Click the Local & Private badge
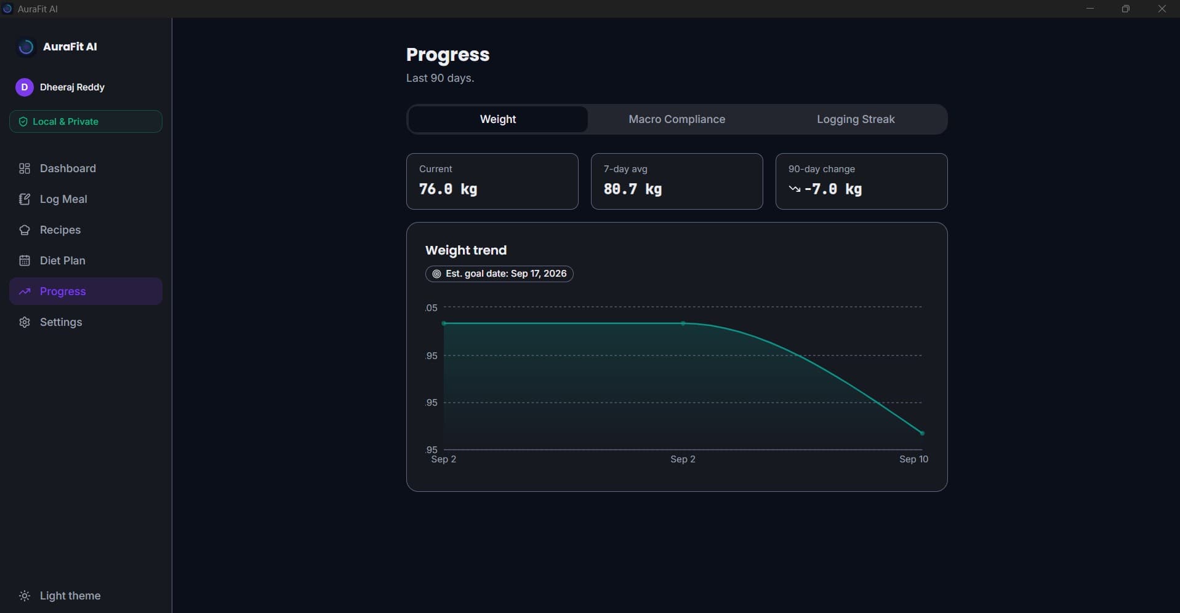Screen dimensions: 1180x613 (86, 122)
